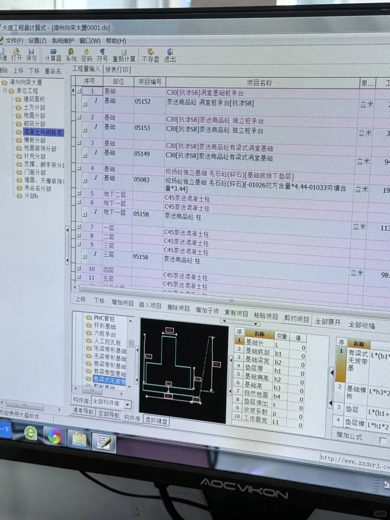This screenshot has width=390, height=520.
Task: Switch to the 定额导航 tab
Action: click(x=109, y=415)
